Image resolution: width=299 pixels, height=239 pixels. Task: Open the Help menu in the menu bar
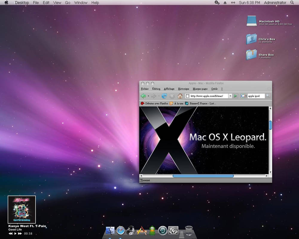pyautogui.click(x=95, y=3)
